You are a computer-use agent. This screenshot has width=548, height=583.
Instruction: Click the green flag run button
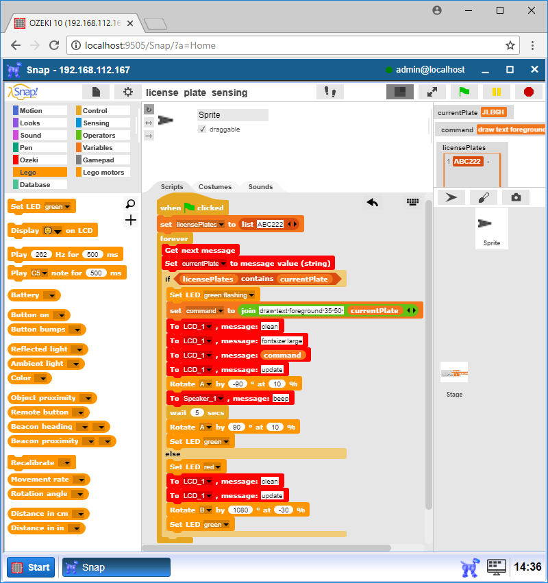pos(464,92)
